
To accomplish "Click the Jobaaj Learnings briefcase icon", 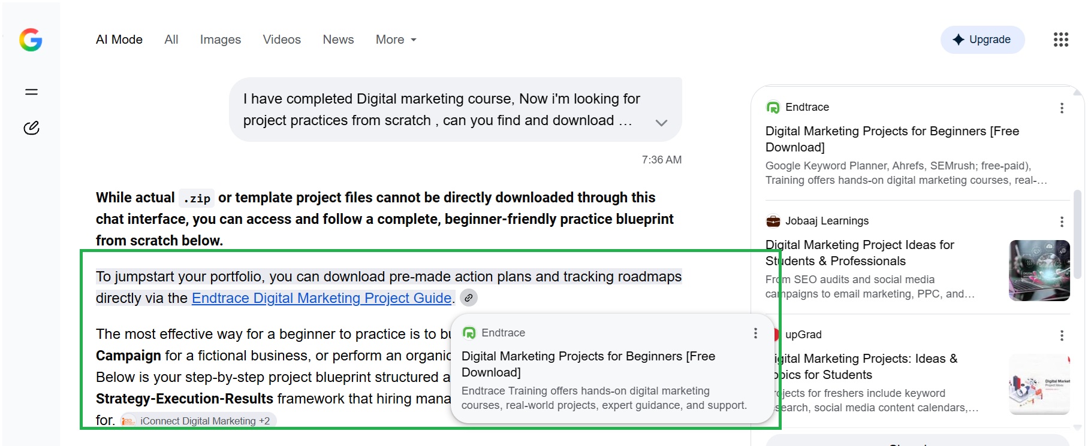I will [x=773, y=221].
